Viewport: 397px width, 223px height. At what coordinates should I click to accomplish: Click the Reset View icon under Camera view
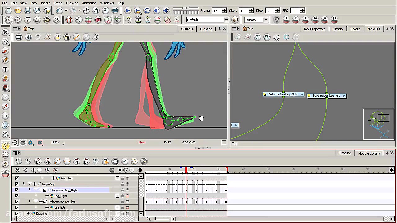point(15,142)
